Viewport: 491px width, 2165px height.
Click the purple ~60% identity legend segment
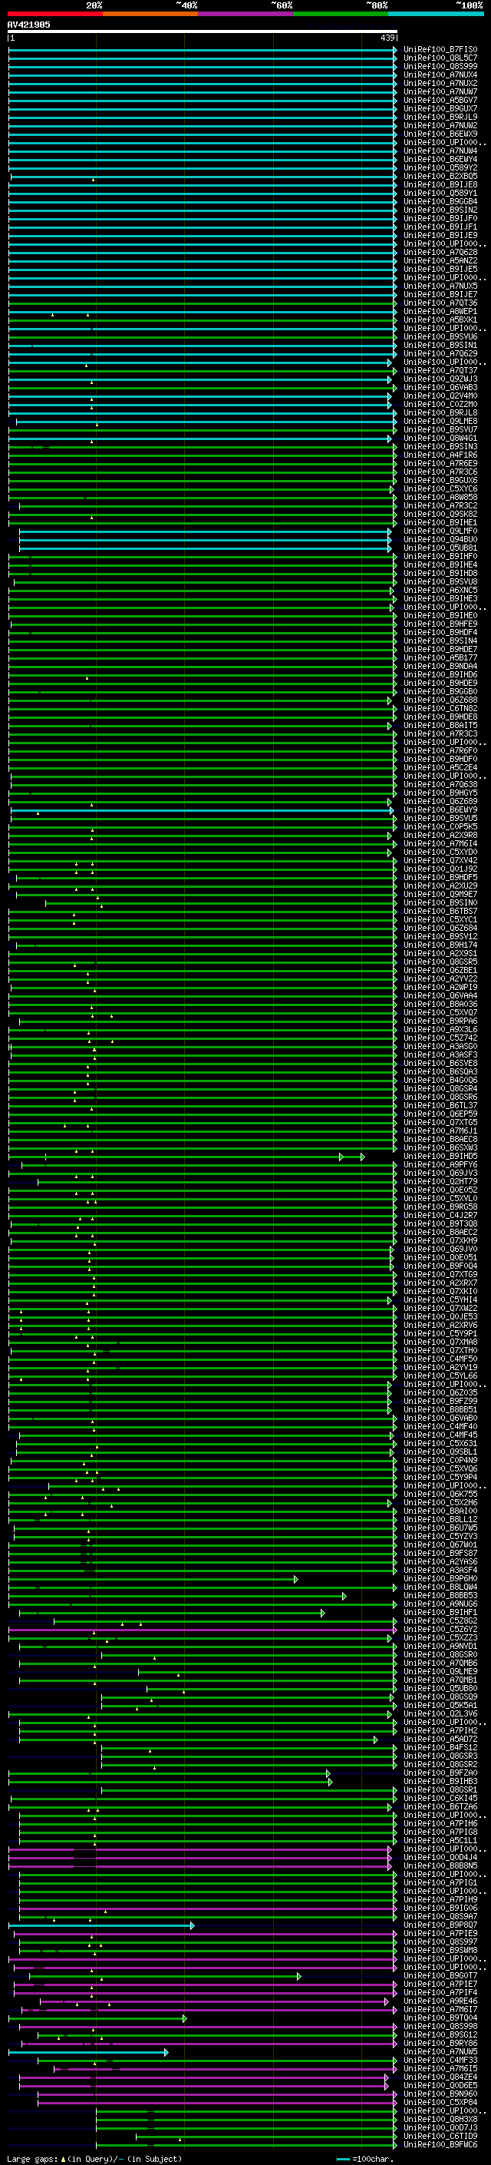[245, 14]
